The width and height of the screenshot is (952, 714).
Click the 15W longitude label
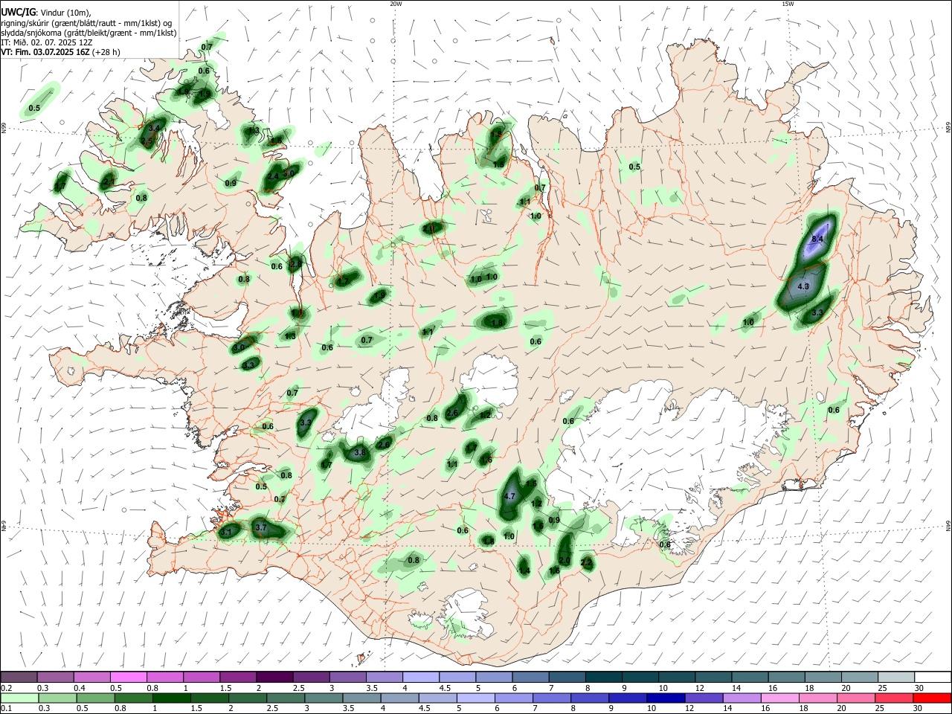[788, 4]
